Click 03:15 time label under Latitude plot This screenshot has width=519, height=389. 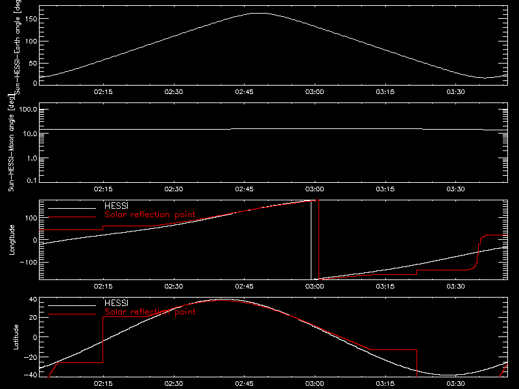point(385,384)
